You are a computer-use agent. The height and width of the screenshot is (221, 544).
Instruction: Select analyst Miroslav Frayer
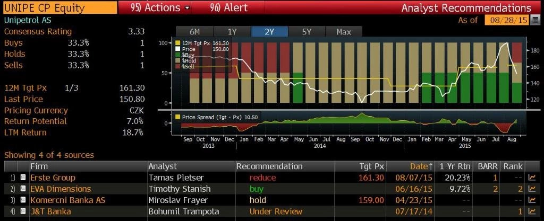click(178, 200)
